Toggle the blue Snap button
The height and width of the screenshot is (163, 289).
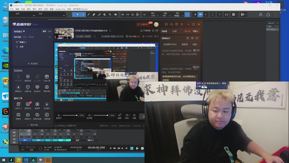tap(187, 14)
